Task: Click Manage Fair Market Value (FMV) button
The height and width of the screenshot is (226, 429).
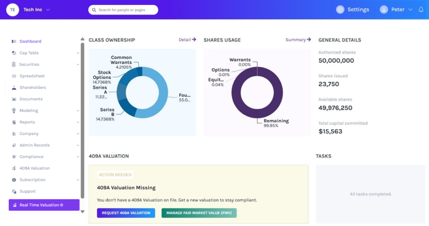Action: coord(199,213)
